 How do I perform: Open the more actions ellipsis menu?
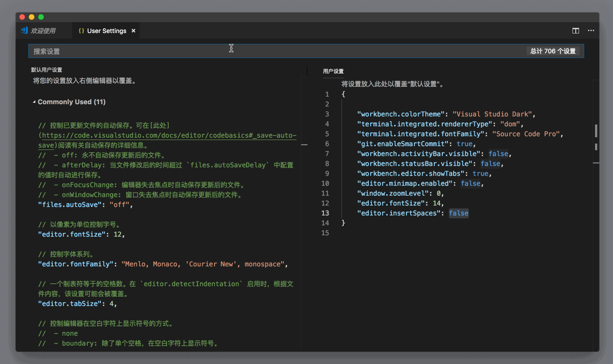point(591,31)
